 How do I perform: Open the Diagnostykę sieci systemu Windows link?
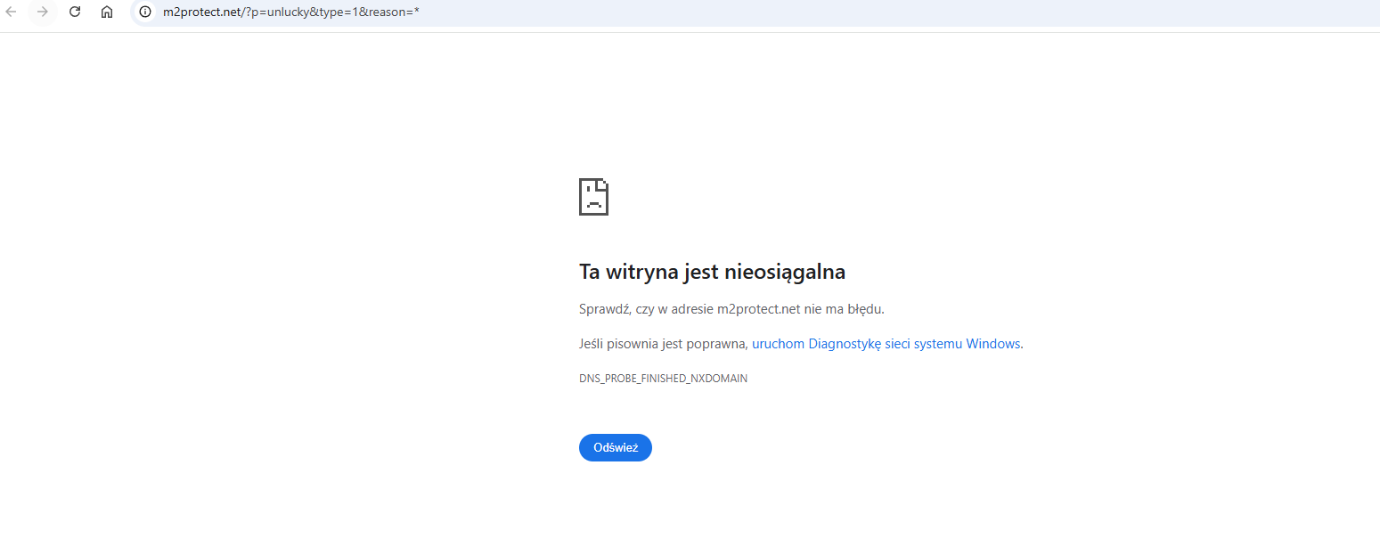886,344
